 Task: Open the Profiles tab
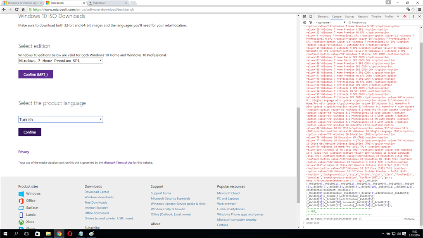coord(389,17)
